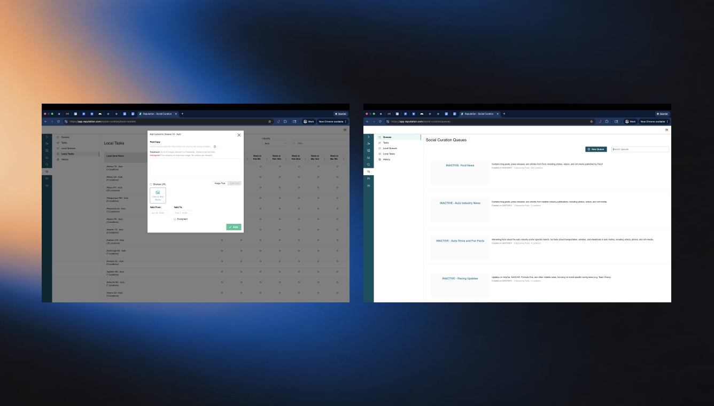Open the Work profile menu in the Queues window
The width and height of the screenshot is (714, 406).
[631, 121]
